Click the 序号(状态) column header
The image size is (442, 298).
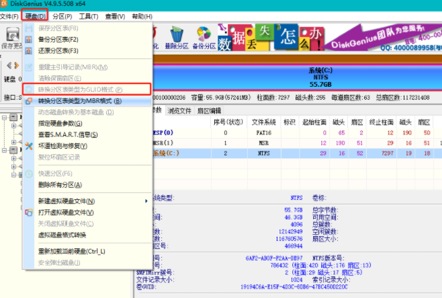pyautogui.click(x=228, y=122)
